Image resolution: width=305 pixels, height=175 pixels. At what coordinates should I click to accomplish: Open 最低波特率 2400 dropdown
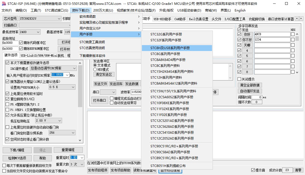point(30,32)
